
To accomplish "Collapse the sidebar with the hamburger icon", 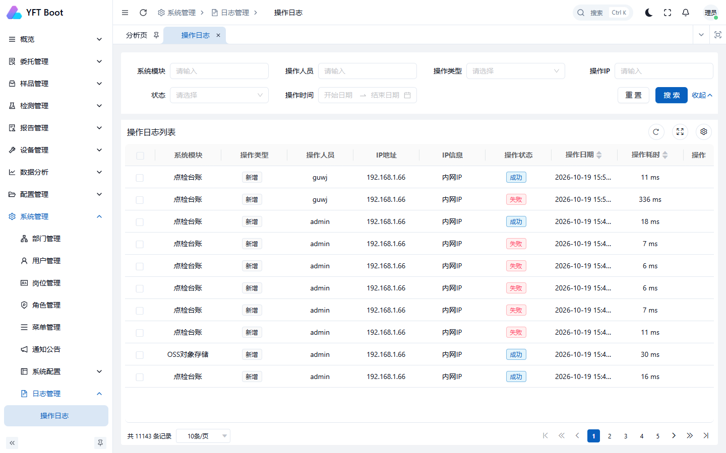I will tap(125, 13).
